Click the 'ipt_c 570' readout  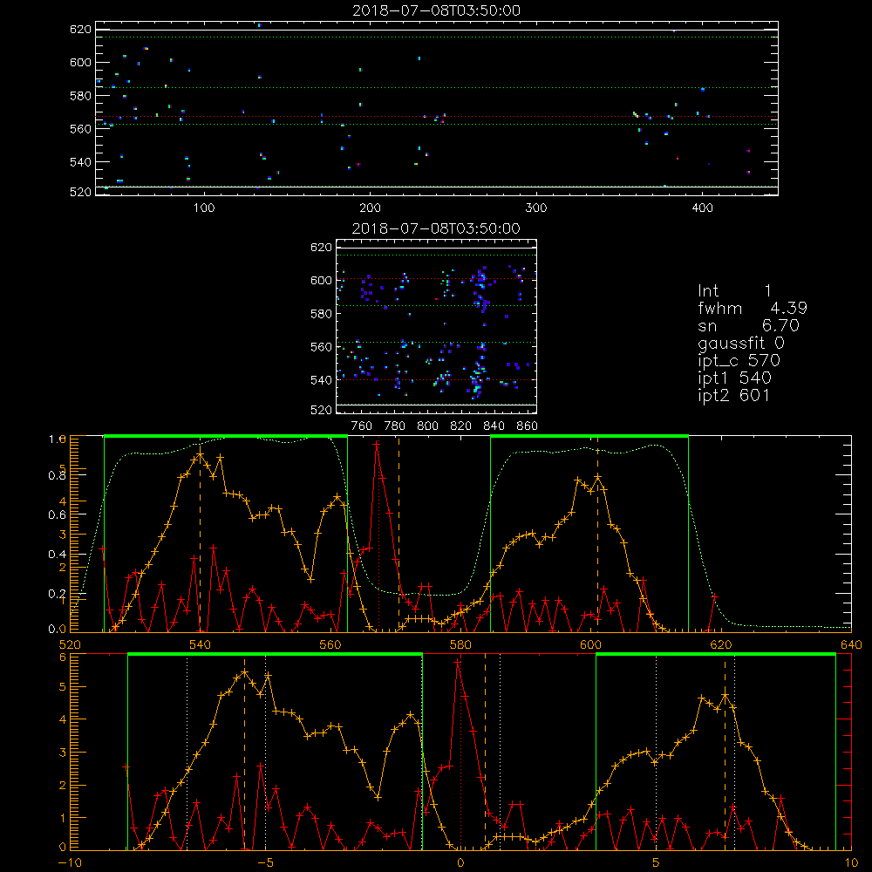pyautogui.click(x=739, y=361)
